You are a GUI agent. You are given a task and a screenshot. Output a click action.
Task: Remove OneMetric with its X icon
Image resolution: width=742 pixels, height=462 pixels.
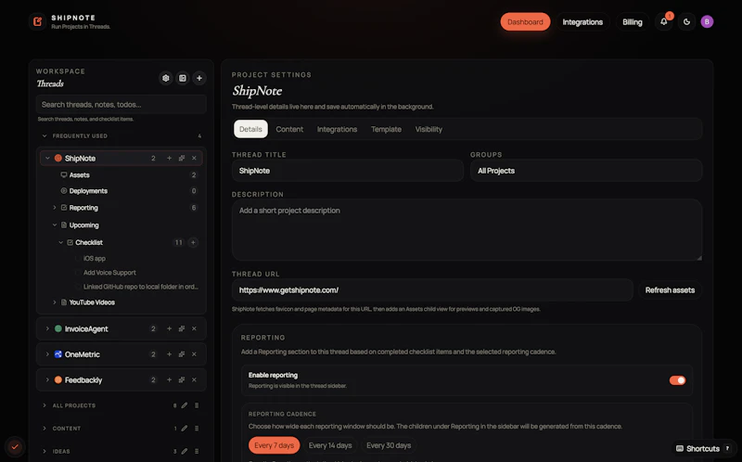(194, 354)
